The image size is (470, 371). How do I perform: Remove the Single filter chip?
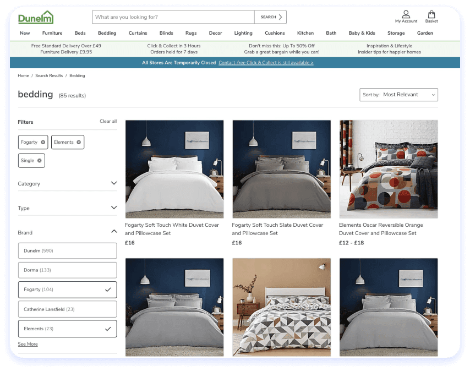pos(39,160)
